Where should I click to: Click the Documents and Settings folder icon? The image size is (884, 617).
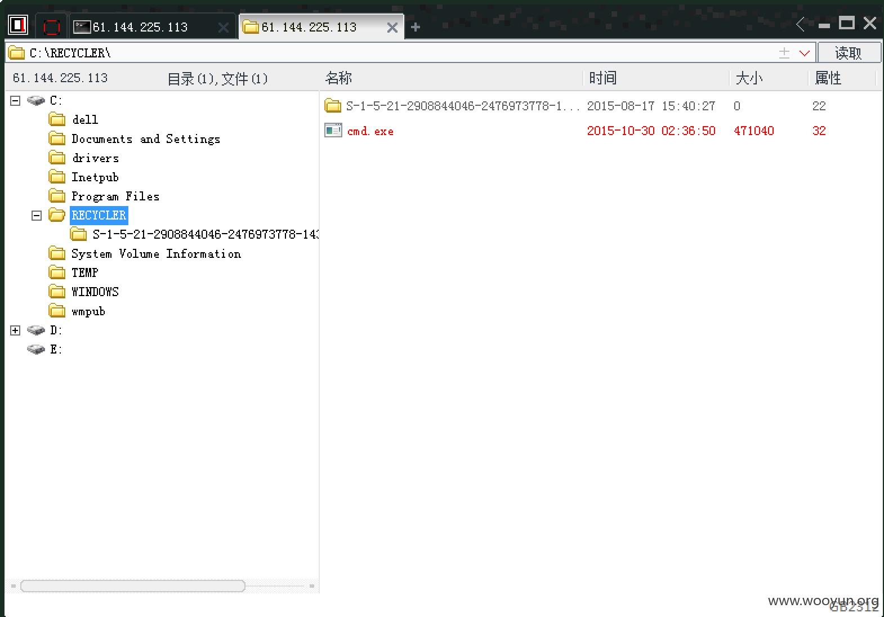pos(57,138)
